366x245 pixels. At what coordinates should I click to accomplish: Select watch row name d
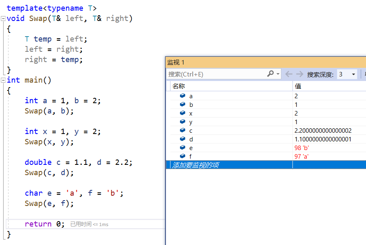pos(191,139)
